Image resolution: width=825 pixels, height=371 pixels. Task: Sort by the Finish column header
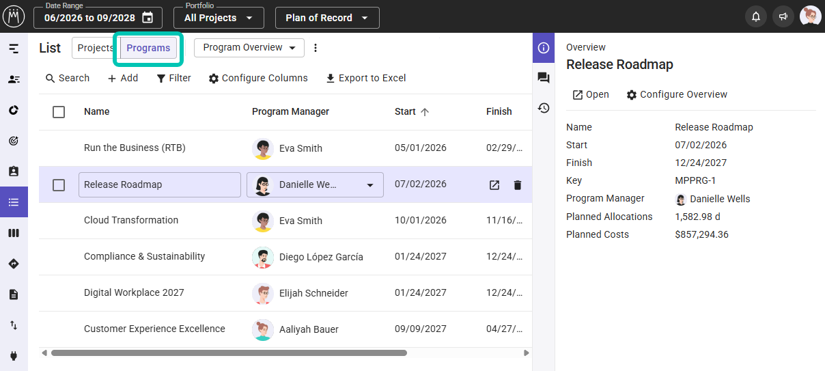(499, 112)
